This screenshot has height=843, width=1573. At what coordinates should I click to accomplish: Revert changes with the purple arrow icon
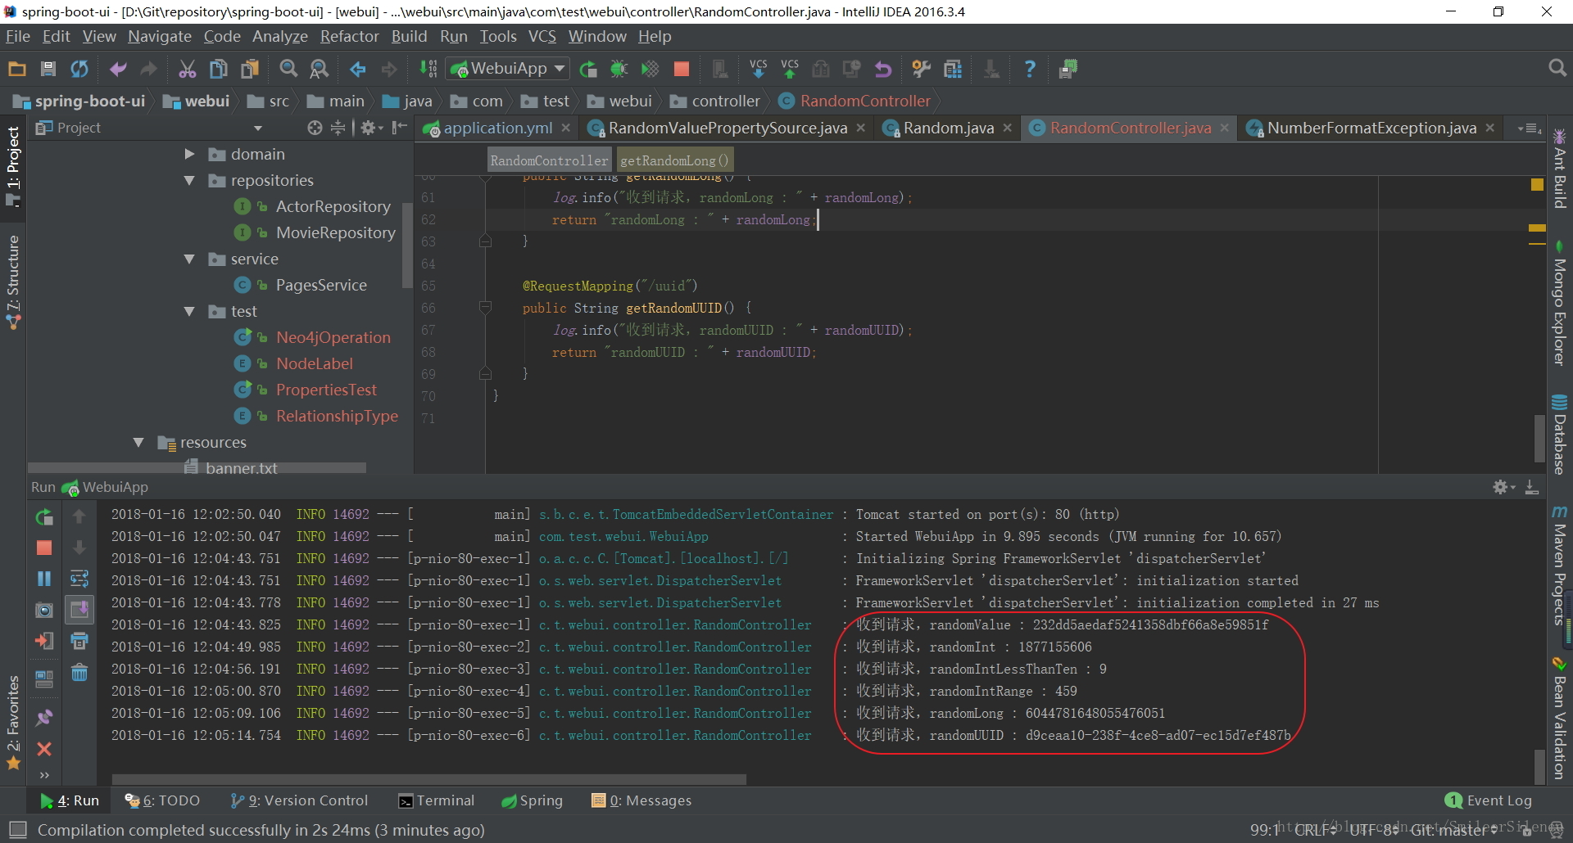[882, 69]
